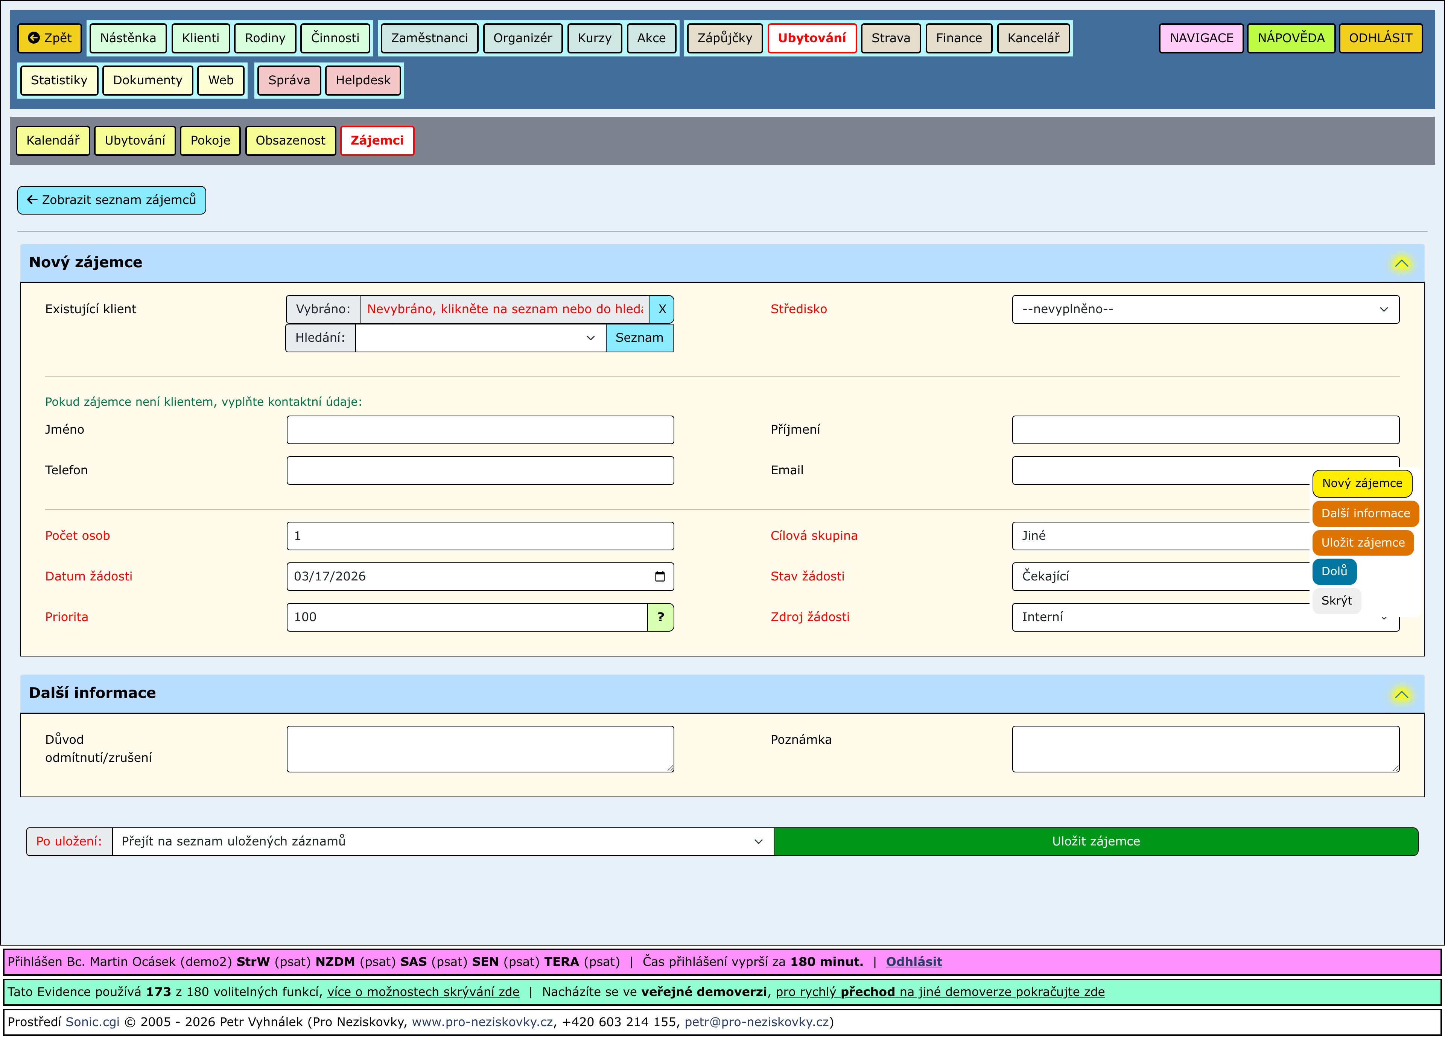Click into the Jméno input field

[480, 431]
